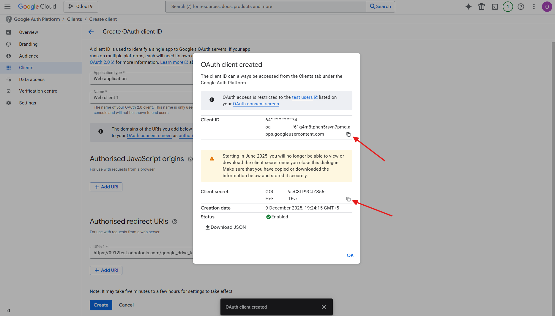Viewport: 555px width, 316px height.
Task: Activate Cloud Shell terminal icon
Action: [495, 7]
